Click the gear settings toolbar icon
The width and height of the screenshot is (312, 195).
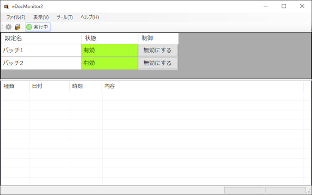pyautogui.click(x=8, y=27)
